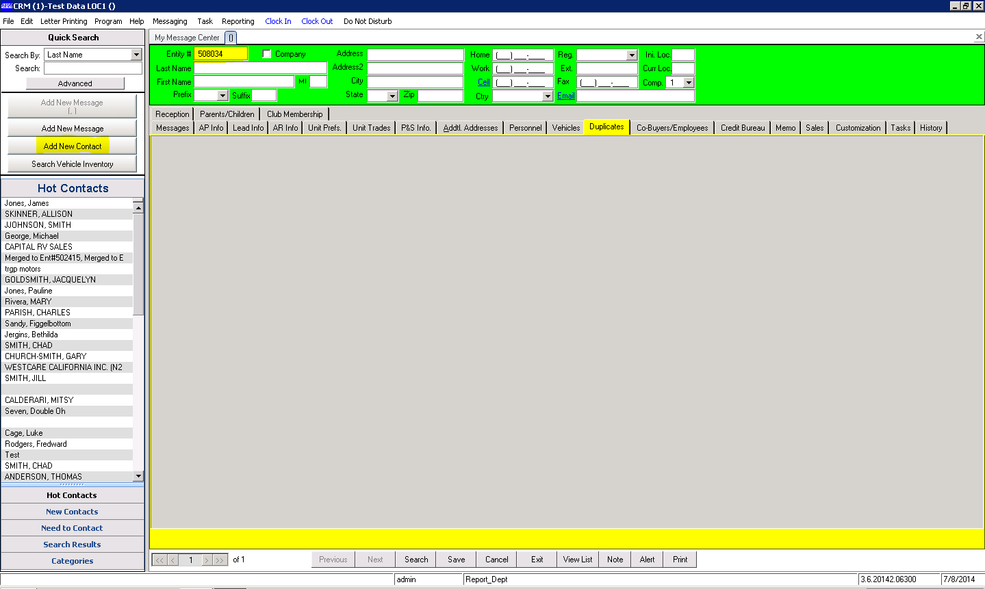Jump to the first record using double-left arrow

point(159,559)
